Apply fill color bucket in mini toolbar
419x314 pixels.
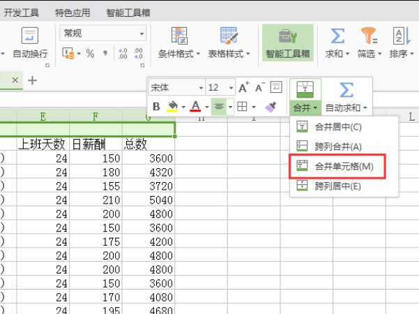[x=172, y=107]
